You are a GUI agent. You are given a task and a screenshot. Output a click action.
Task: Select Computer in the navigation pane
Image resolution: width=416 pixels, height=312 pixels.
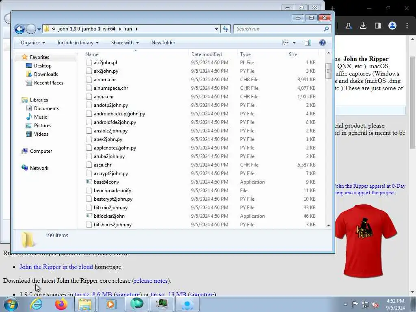tap(41, 151)
